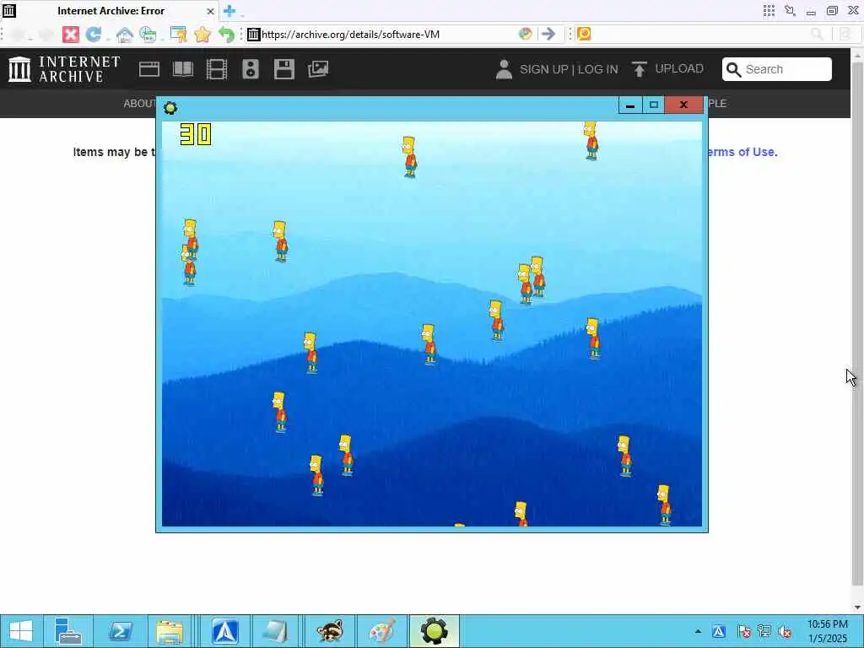The height and width of the screenshot is (648, 864).
Task: Click the go arrow beside the URL
Action: pos(548,34)
